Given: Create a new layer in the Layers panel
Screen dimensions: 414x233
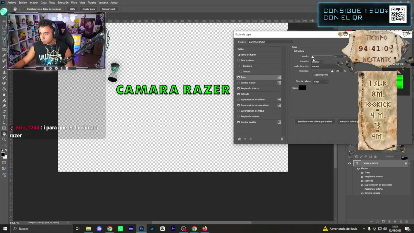Looking at the screenshot, I should tap(401, 222).
